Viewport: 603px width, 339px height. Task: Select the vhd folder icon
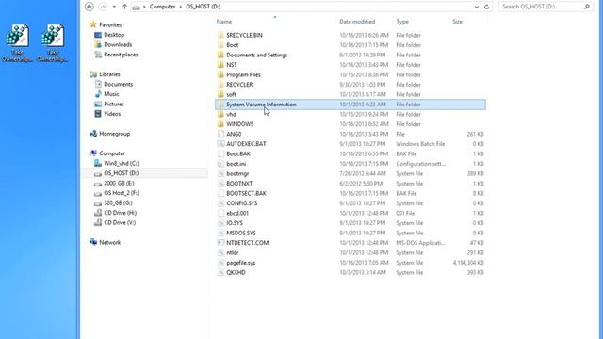click(220, 114)
